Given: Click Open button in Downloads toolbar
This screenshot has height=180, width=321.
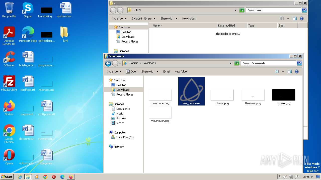Looking at the screenshot, I should pyautogui.click(x=132, y=71).
